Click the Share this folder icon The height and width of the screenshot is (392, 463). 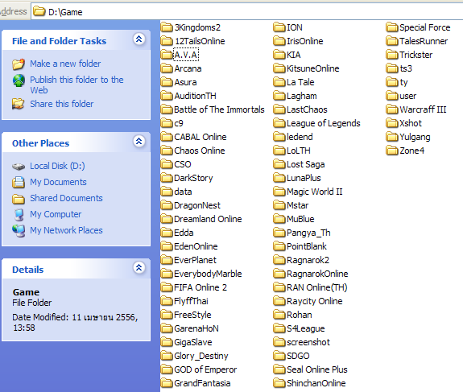pyautogui.click(x=18, y=104)
